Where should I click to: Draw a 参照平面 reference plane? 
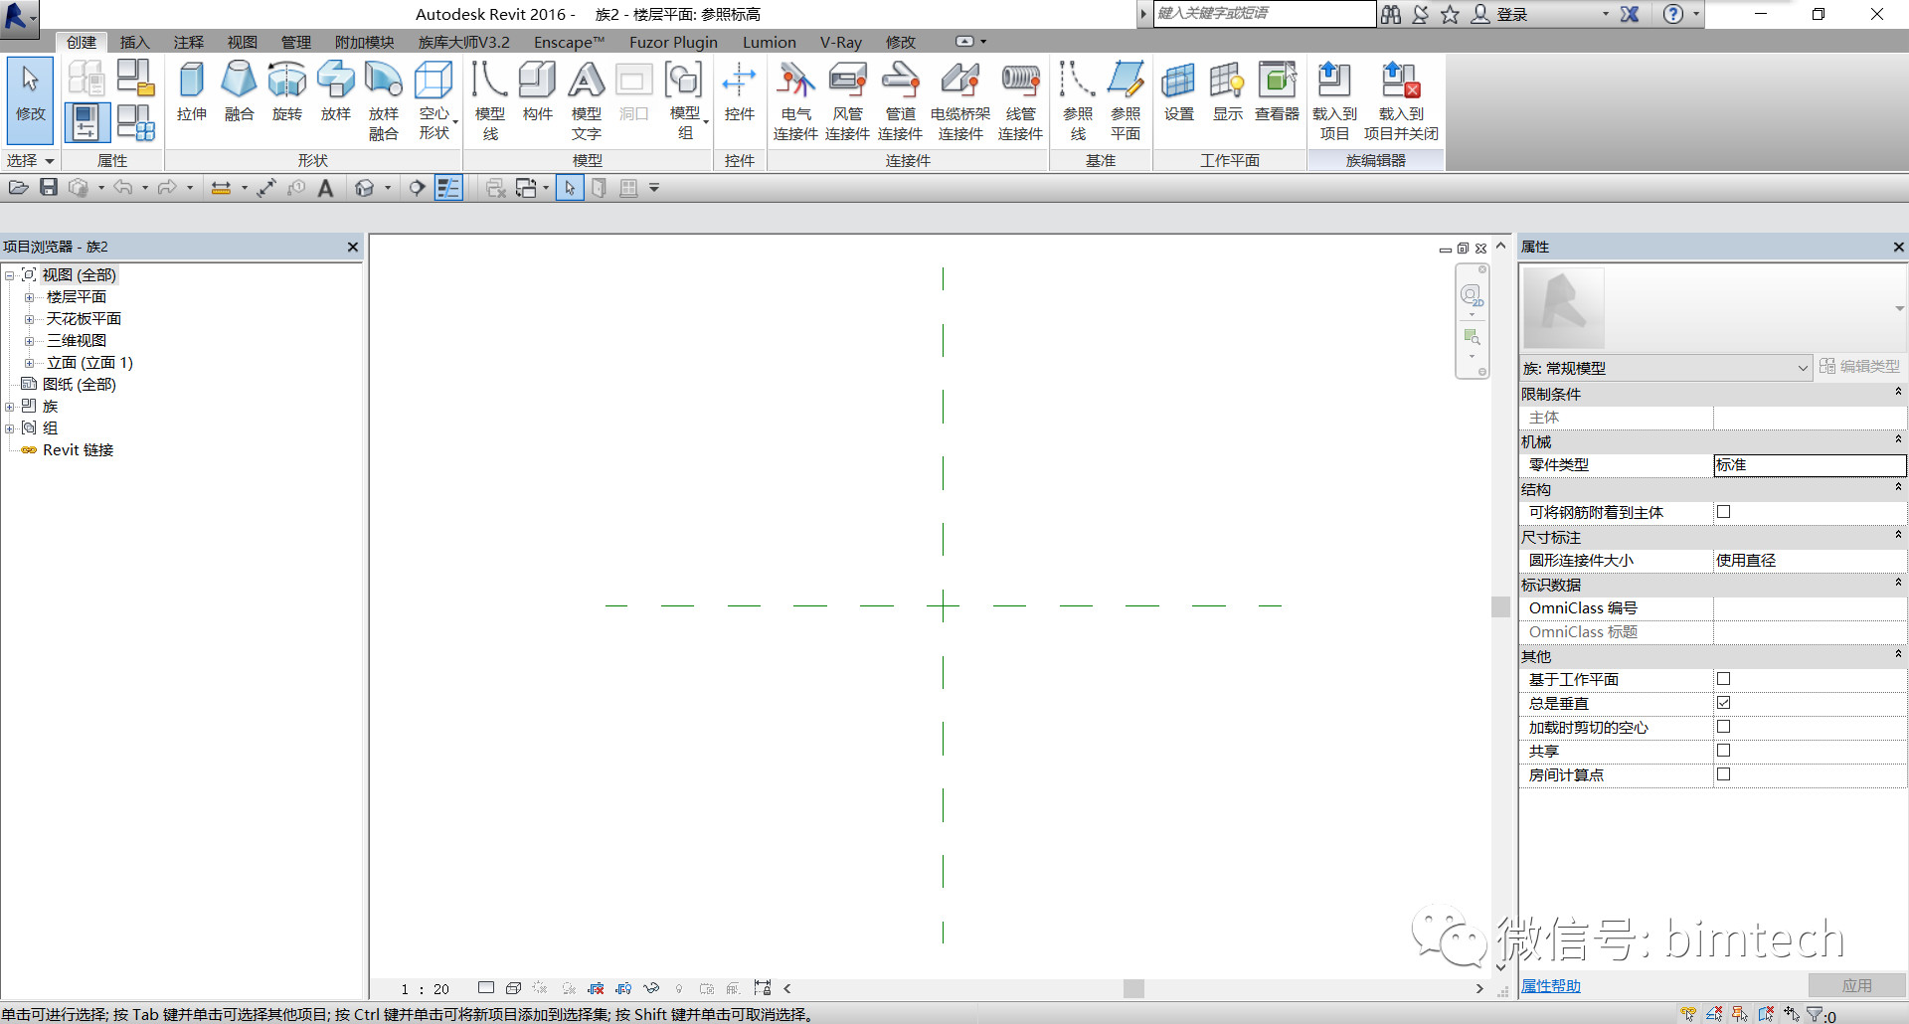pos(1126,100)
